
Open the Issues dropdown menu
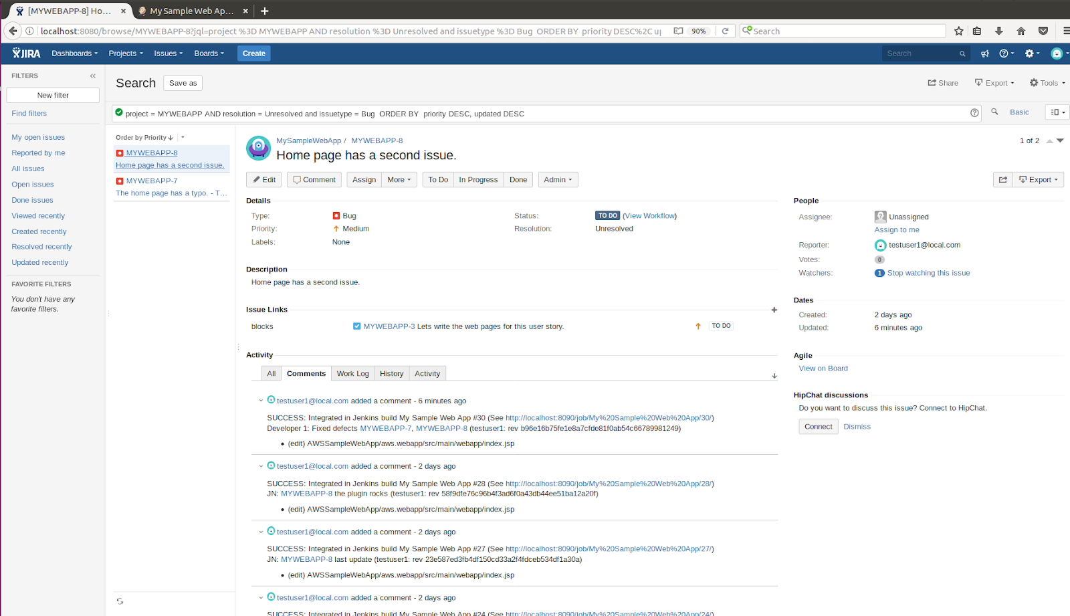(168, 54)
